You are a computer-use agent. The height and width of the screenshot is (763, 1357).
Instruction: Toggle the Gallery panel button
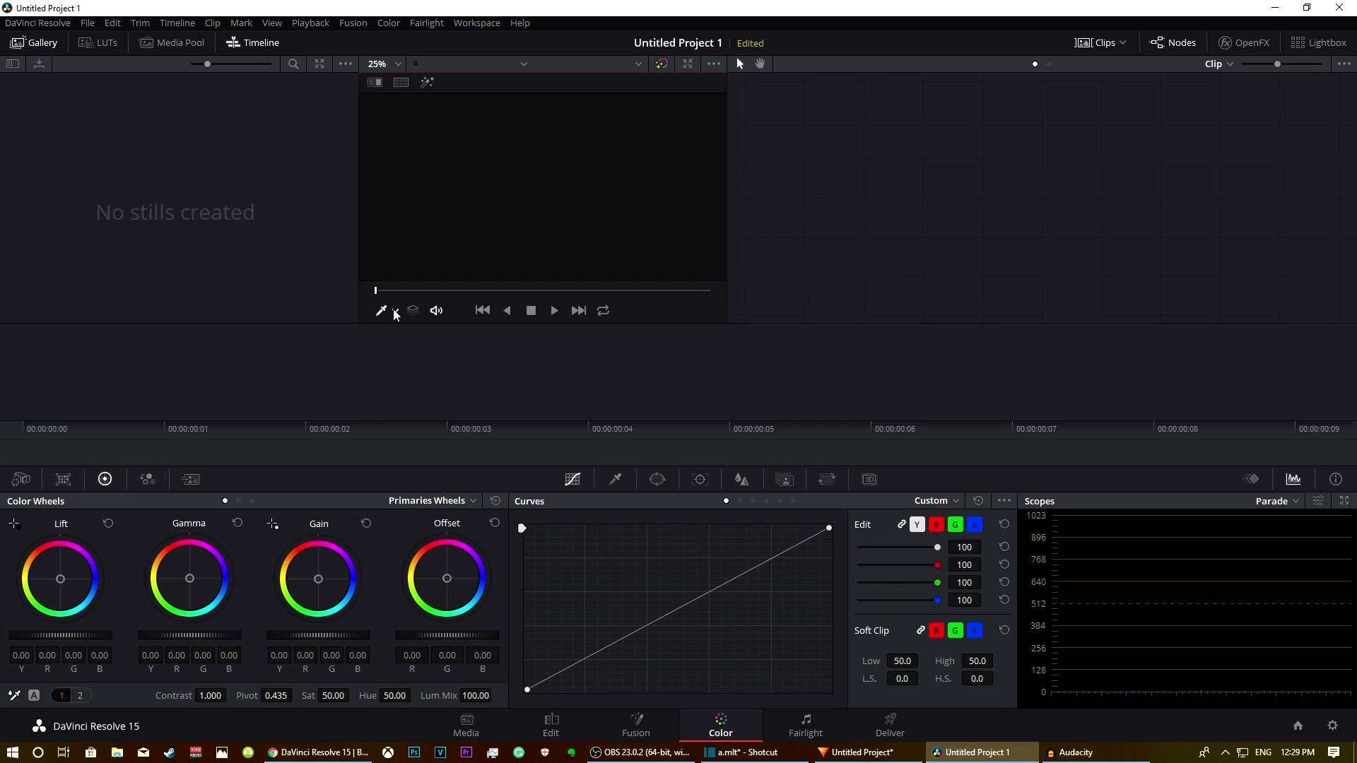coord(33,42)
